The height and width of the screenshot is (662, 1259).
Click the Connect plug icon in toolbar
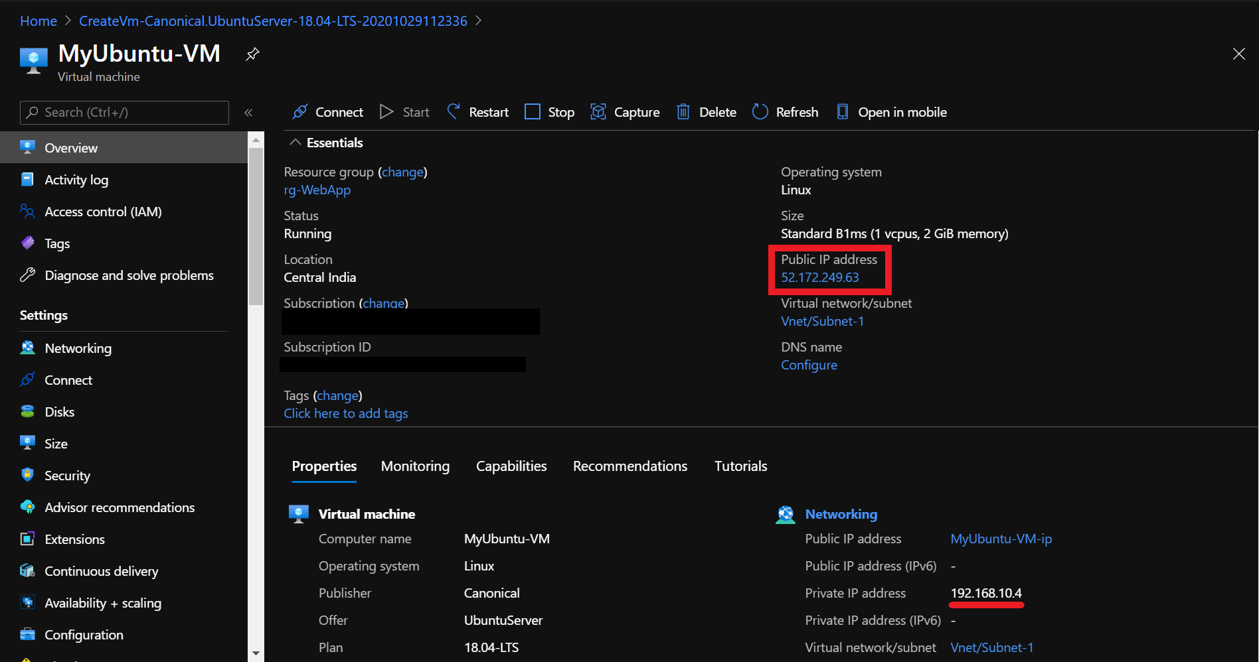point(300,111)
